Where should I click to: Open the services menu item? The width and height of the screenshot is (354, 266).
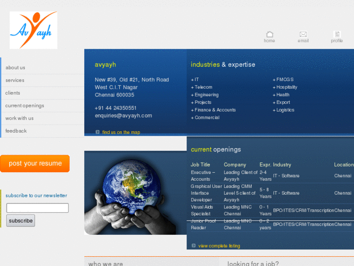[x=15, y=80]
